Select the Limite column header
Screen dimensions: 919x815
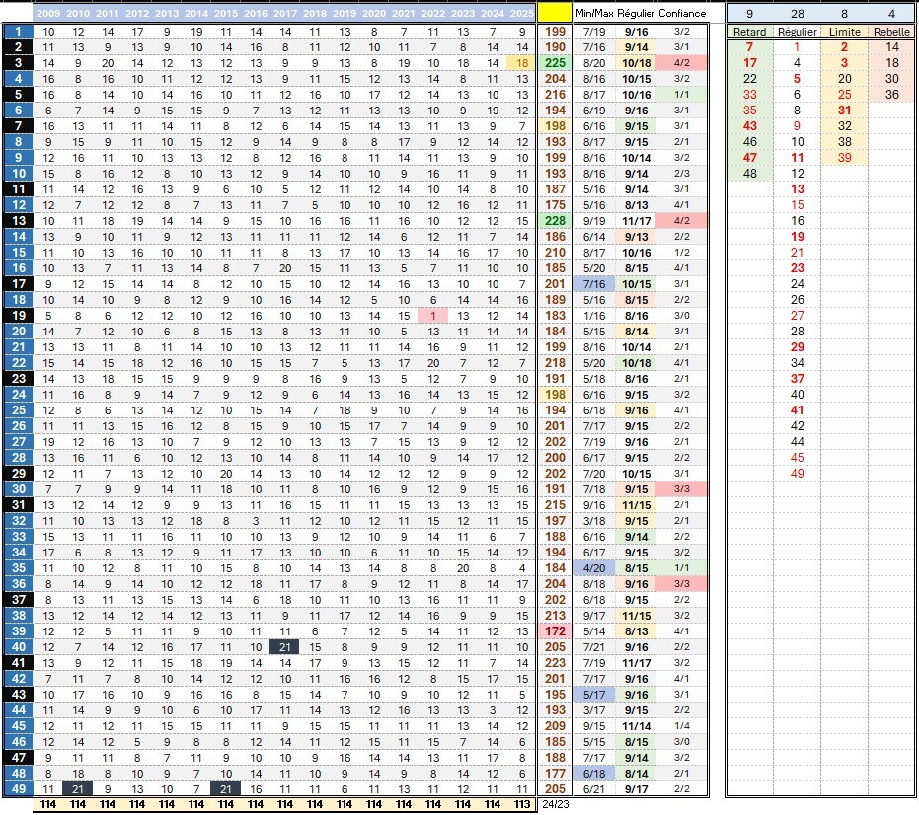[845, 32]
